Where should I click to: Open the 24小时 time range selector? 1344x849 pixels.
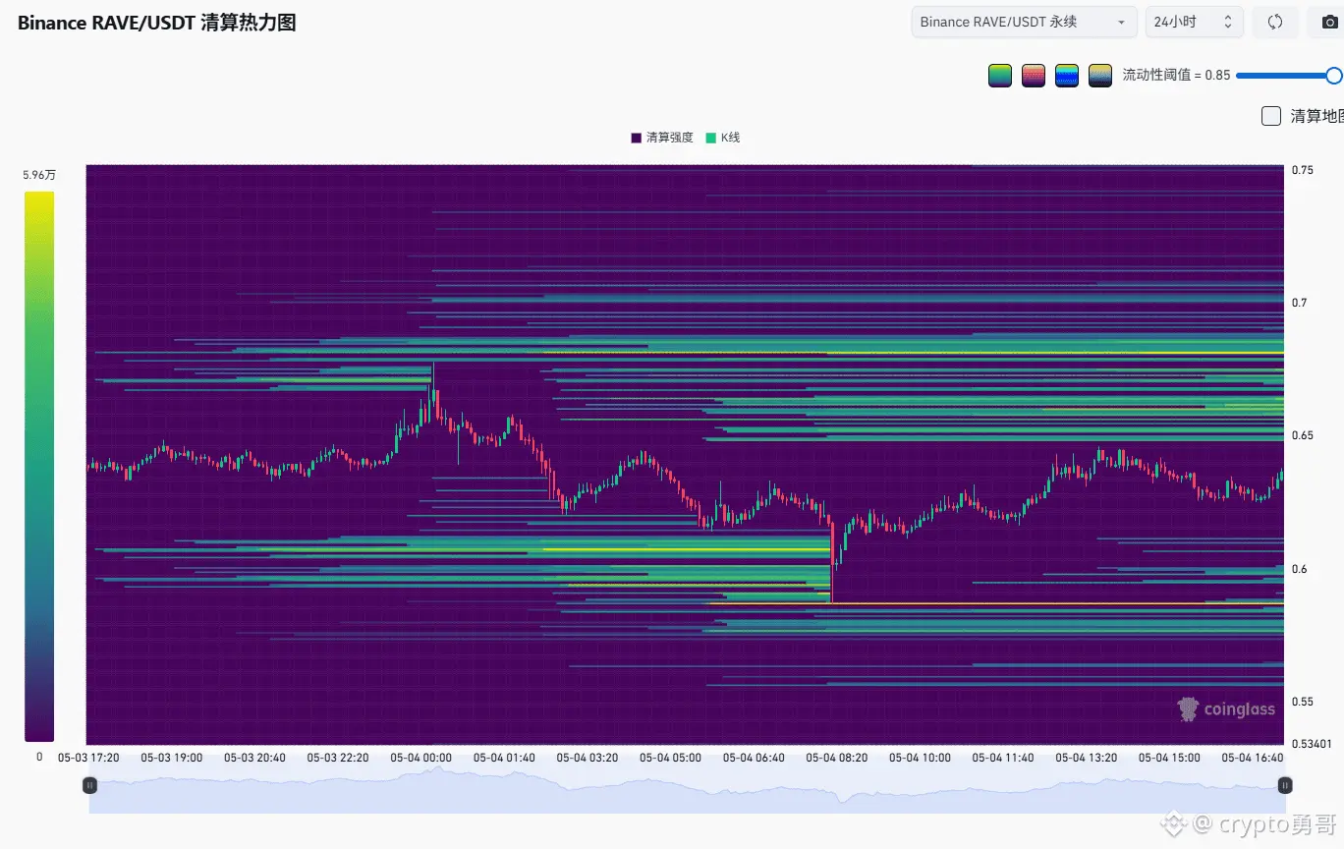1194,22
